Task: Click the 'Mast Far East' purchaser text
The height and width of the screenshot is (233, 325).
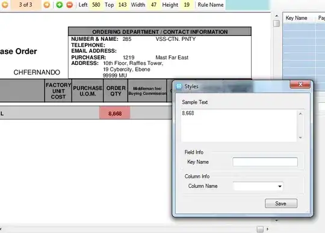Action: 172,57
